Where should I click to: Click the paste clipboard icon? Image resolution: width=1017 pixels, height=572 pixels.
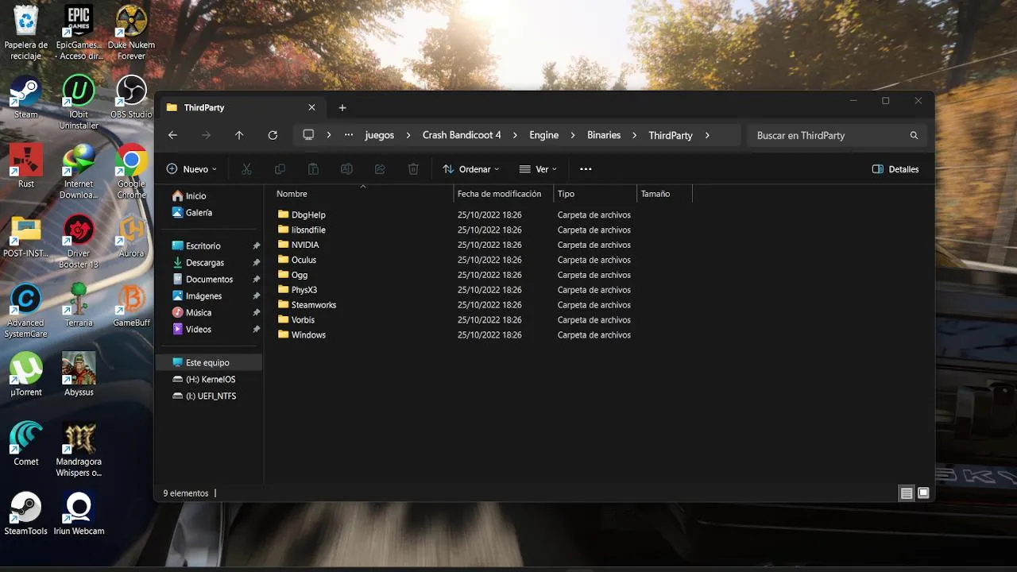point(313,169)
